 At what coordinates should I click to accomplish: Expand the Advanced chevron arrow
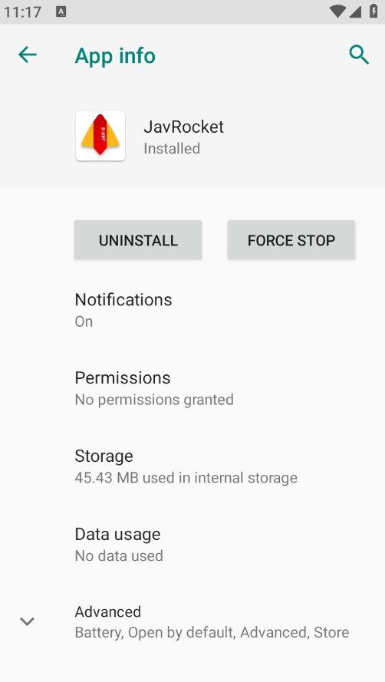pos(27,621)
